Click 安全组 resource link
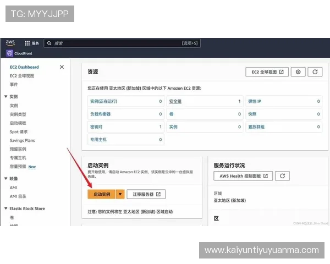330x264 pixels. pos(175,101)
